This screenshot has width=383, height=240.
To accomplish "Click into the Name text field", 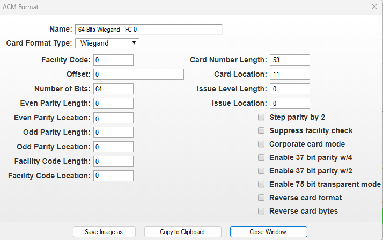I will click(149, 30).
